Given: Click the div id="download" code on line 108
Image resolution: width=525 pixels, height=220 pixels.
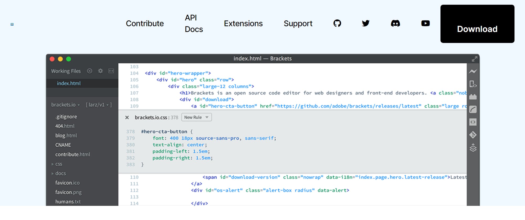Looking at the screenshot, I should pos(207,100).
